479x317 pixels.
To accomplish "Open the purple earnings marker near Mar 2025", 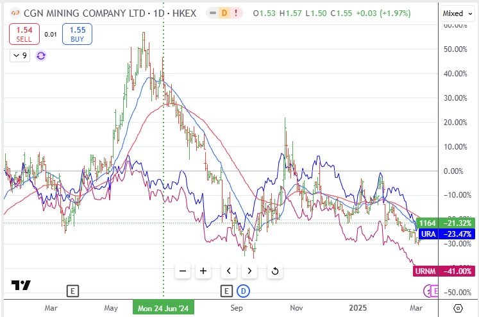I will [433, 291].
